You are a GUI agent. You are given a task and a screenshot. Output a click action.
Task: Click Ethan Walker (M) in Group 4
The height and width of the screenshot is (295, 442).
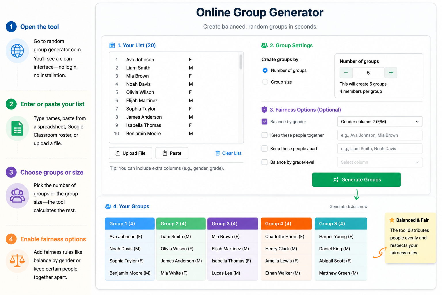coord(283,273)
